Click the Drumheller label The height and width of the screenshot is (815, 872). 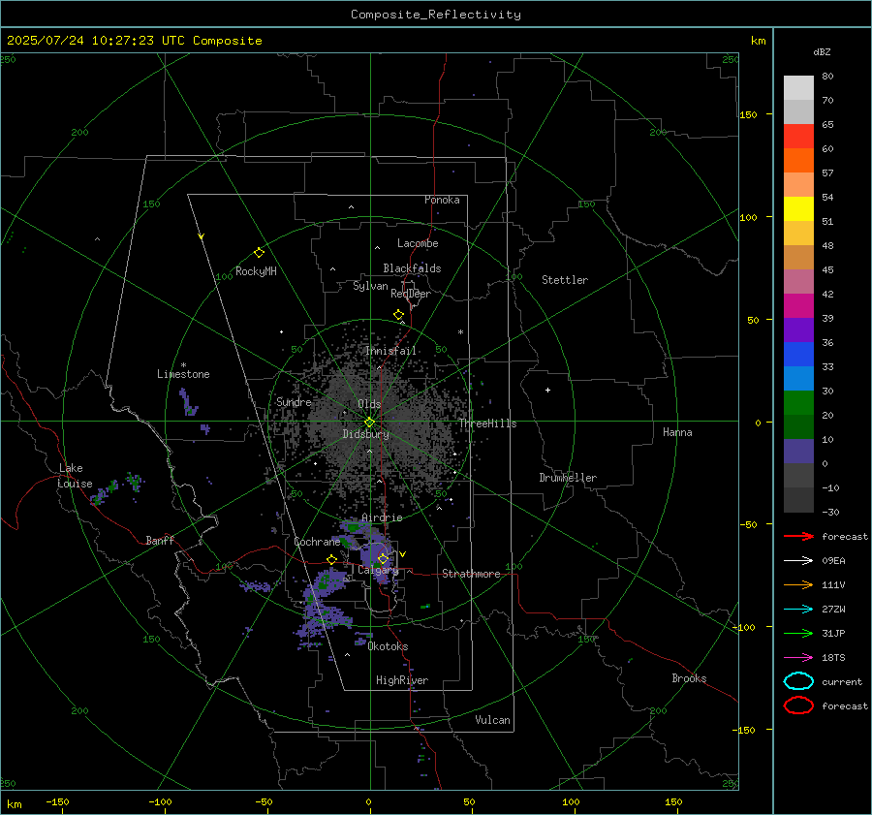pyautogui.click(x=568, y=478)
